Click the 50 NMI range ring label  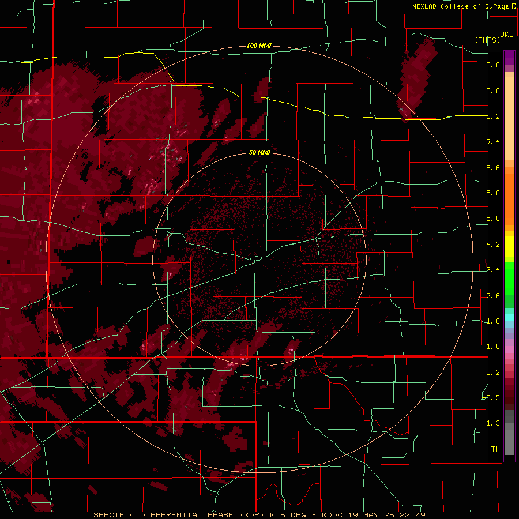[x=259, y=152]
